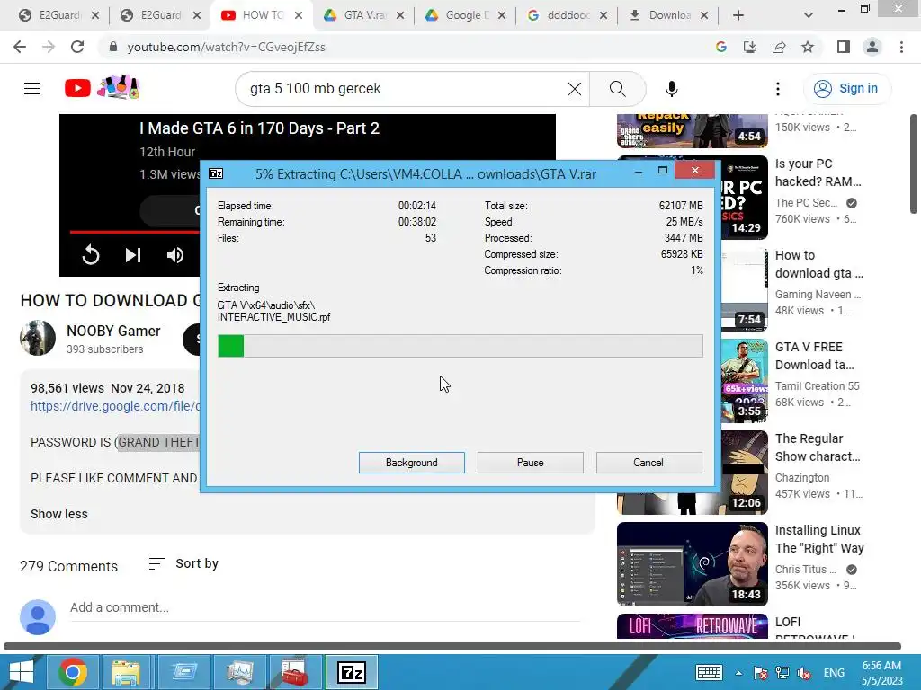Open Chrome profile avatar menu

(872, 47)
